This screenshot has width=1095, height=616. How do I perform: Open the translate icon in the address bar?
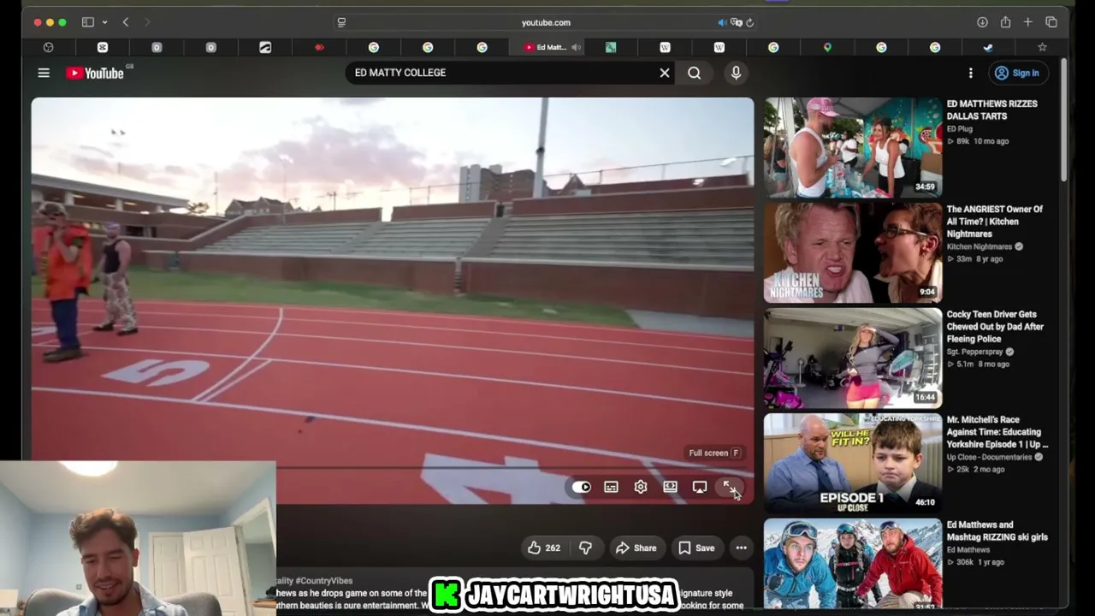pyautogui.click(x=736, y=22)
